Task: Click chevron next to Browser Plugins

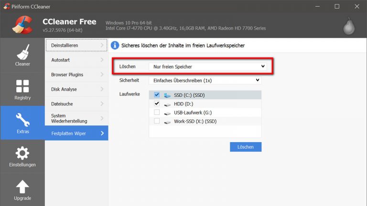Action: tap(102, 74)
